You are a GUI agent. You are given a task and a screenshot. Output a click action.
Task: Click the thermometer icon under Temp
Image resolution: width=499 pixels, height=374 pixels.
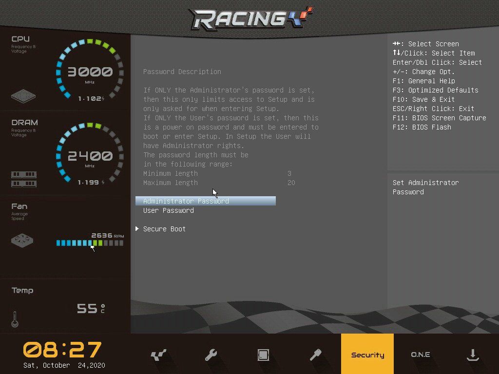tap(15, 319)
